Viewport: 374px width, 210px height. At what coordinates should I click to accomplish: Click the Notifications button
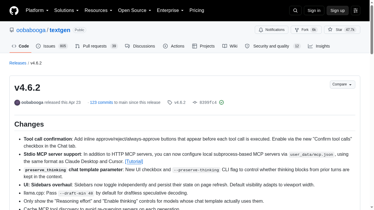[271, 30]
